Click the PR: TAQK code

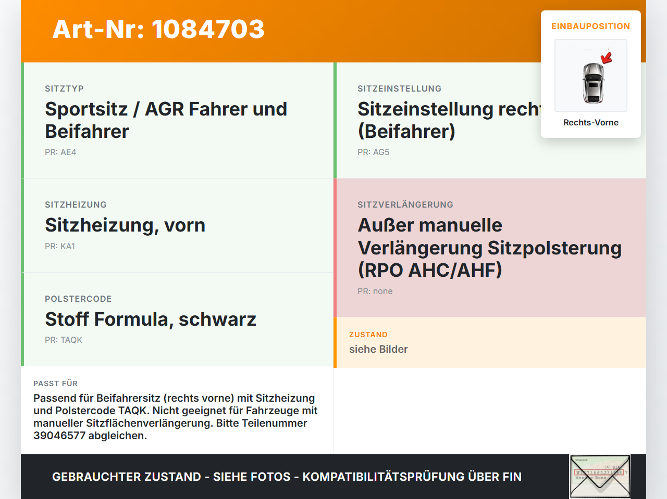click(x=64, y=340)
